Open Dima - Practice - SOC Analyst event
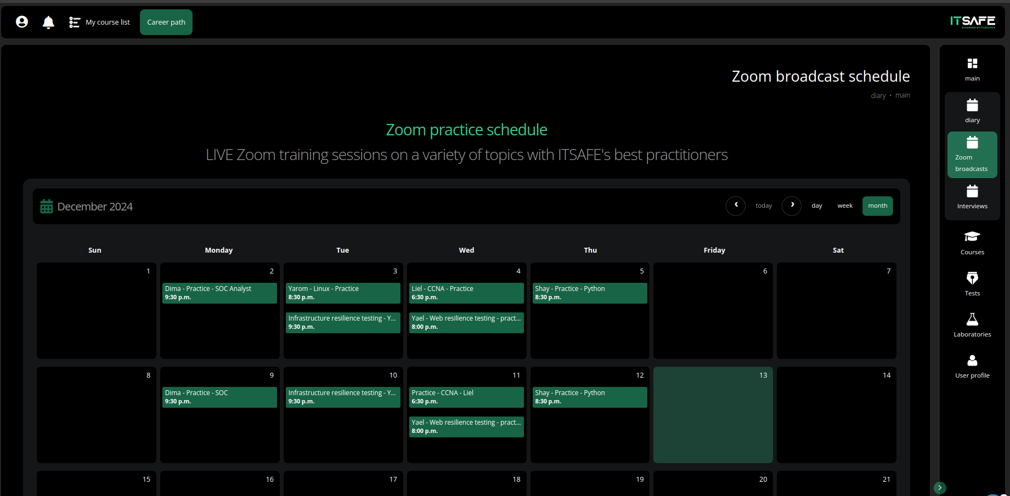The image size is (1010, 496). pyautogui.click(x=219, y=293)
